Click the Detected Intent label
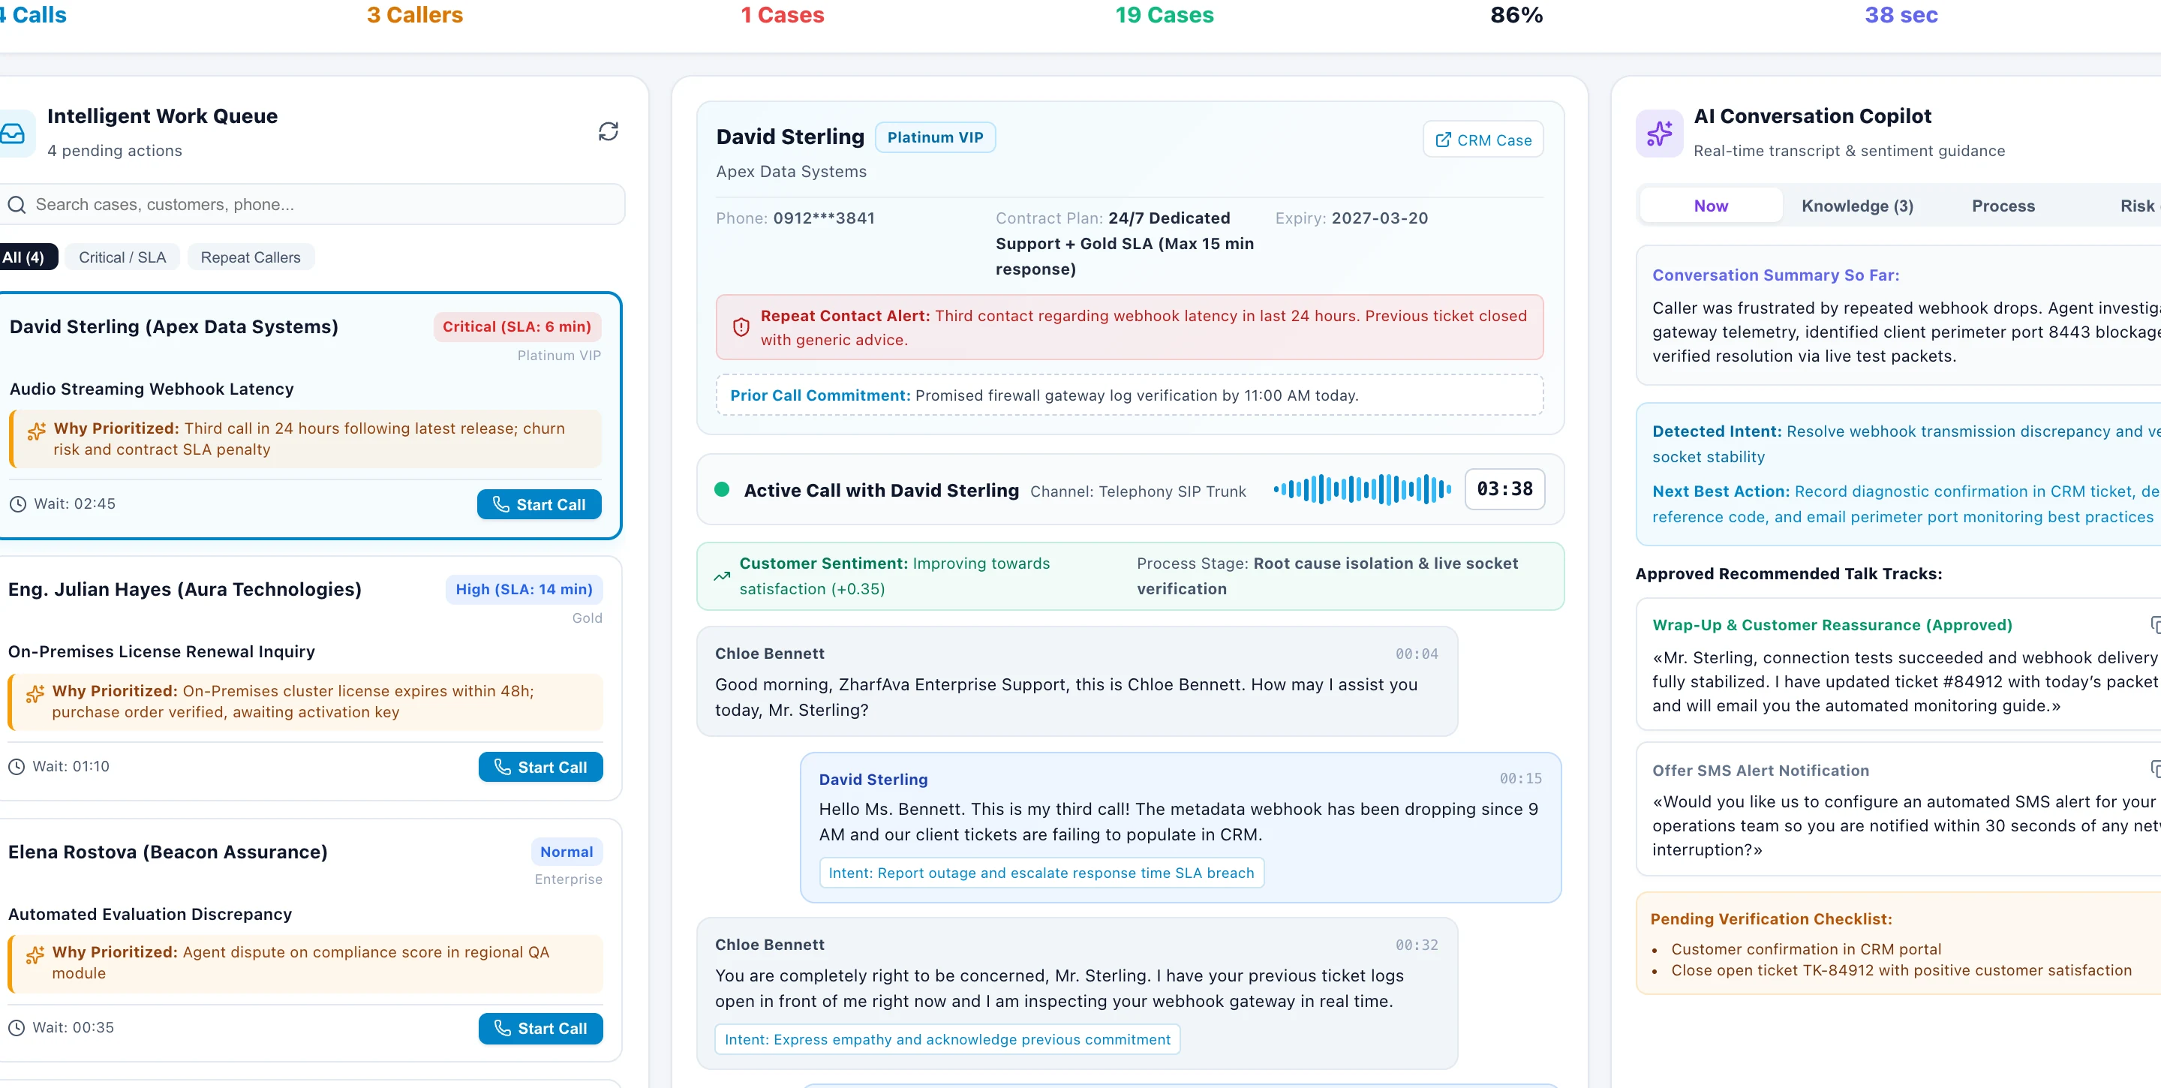The width and height of the screenshot is (2161, 1088). 1716,431
